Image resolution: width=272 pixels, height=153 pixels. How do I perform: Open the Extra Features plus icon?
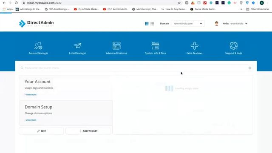(195, 45)
